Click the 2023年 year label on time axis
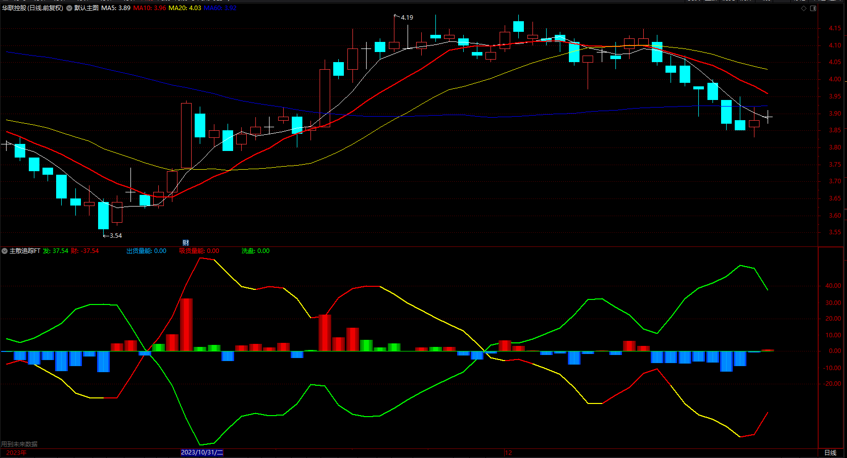Image resolution: width=847 pixels, height=458 pixels. (x=16, y=453)
